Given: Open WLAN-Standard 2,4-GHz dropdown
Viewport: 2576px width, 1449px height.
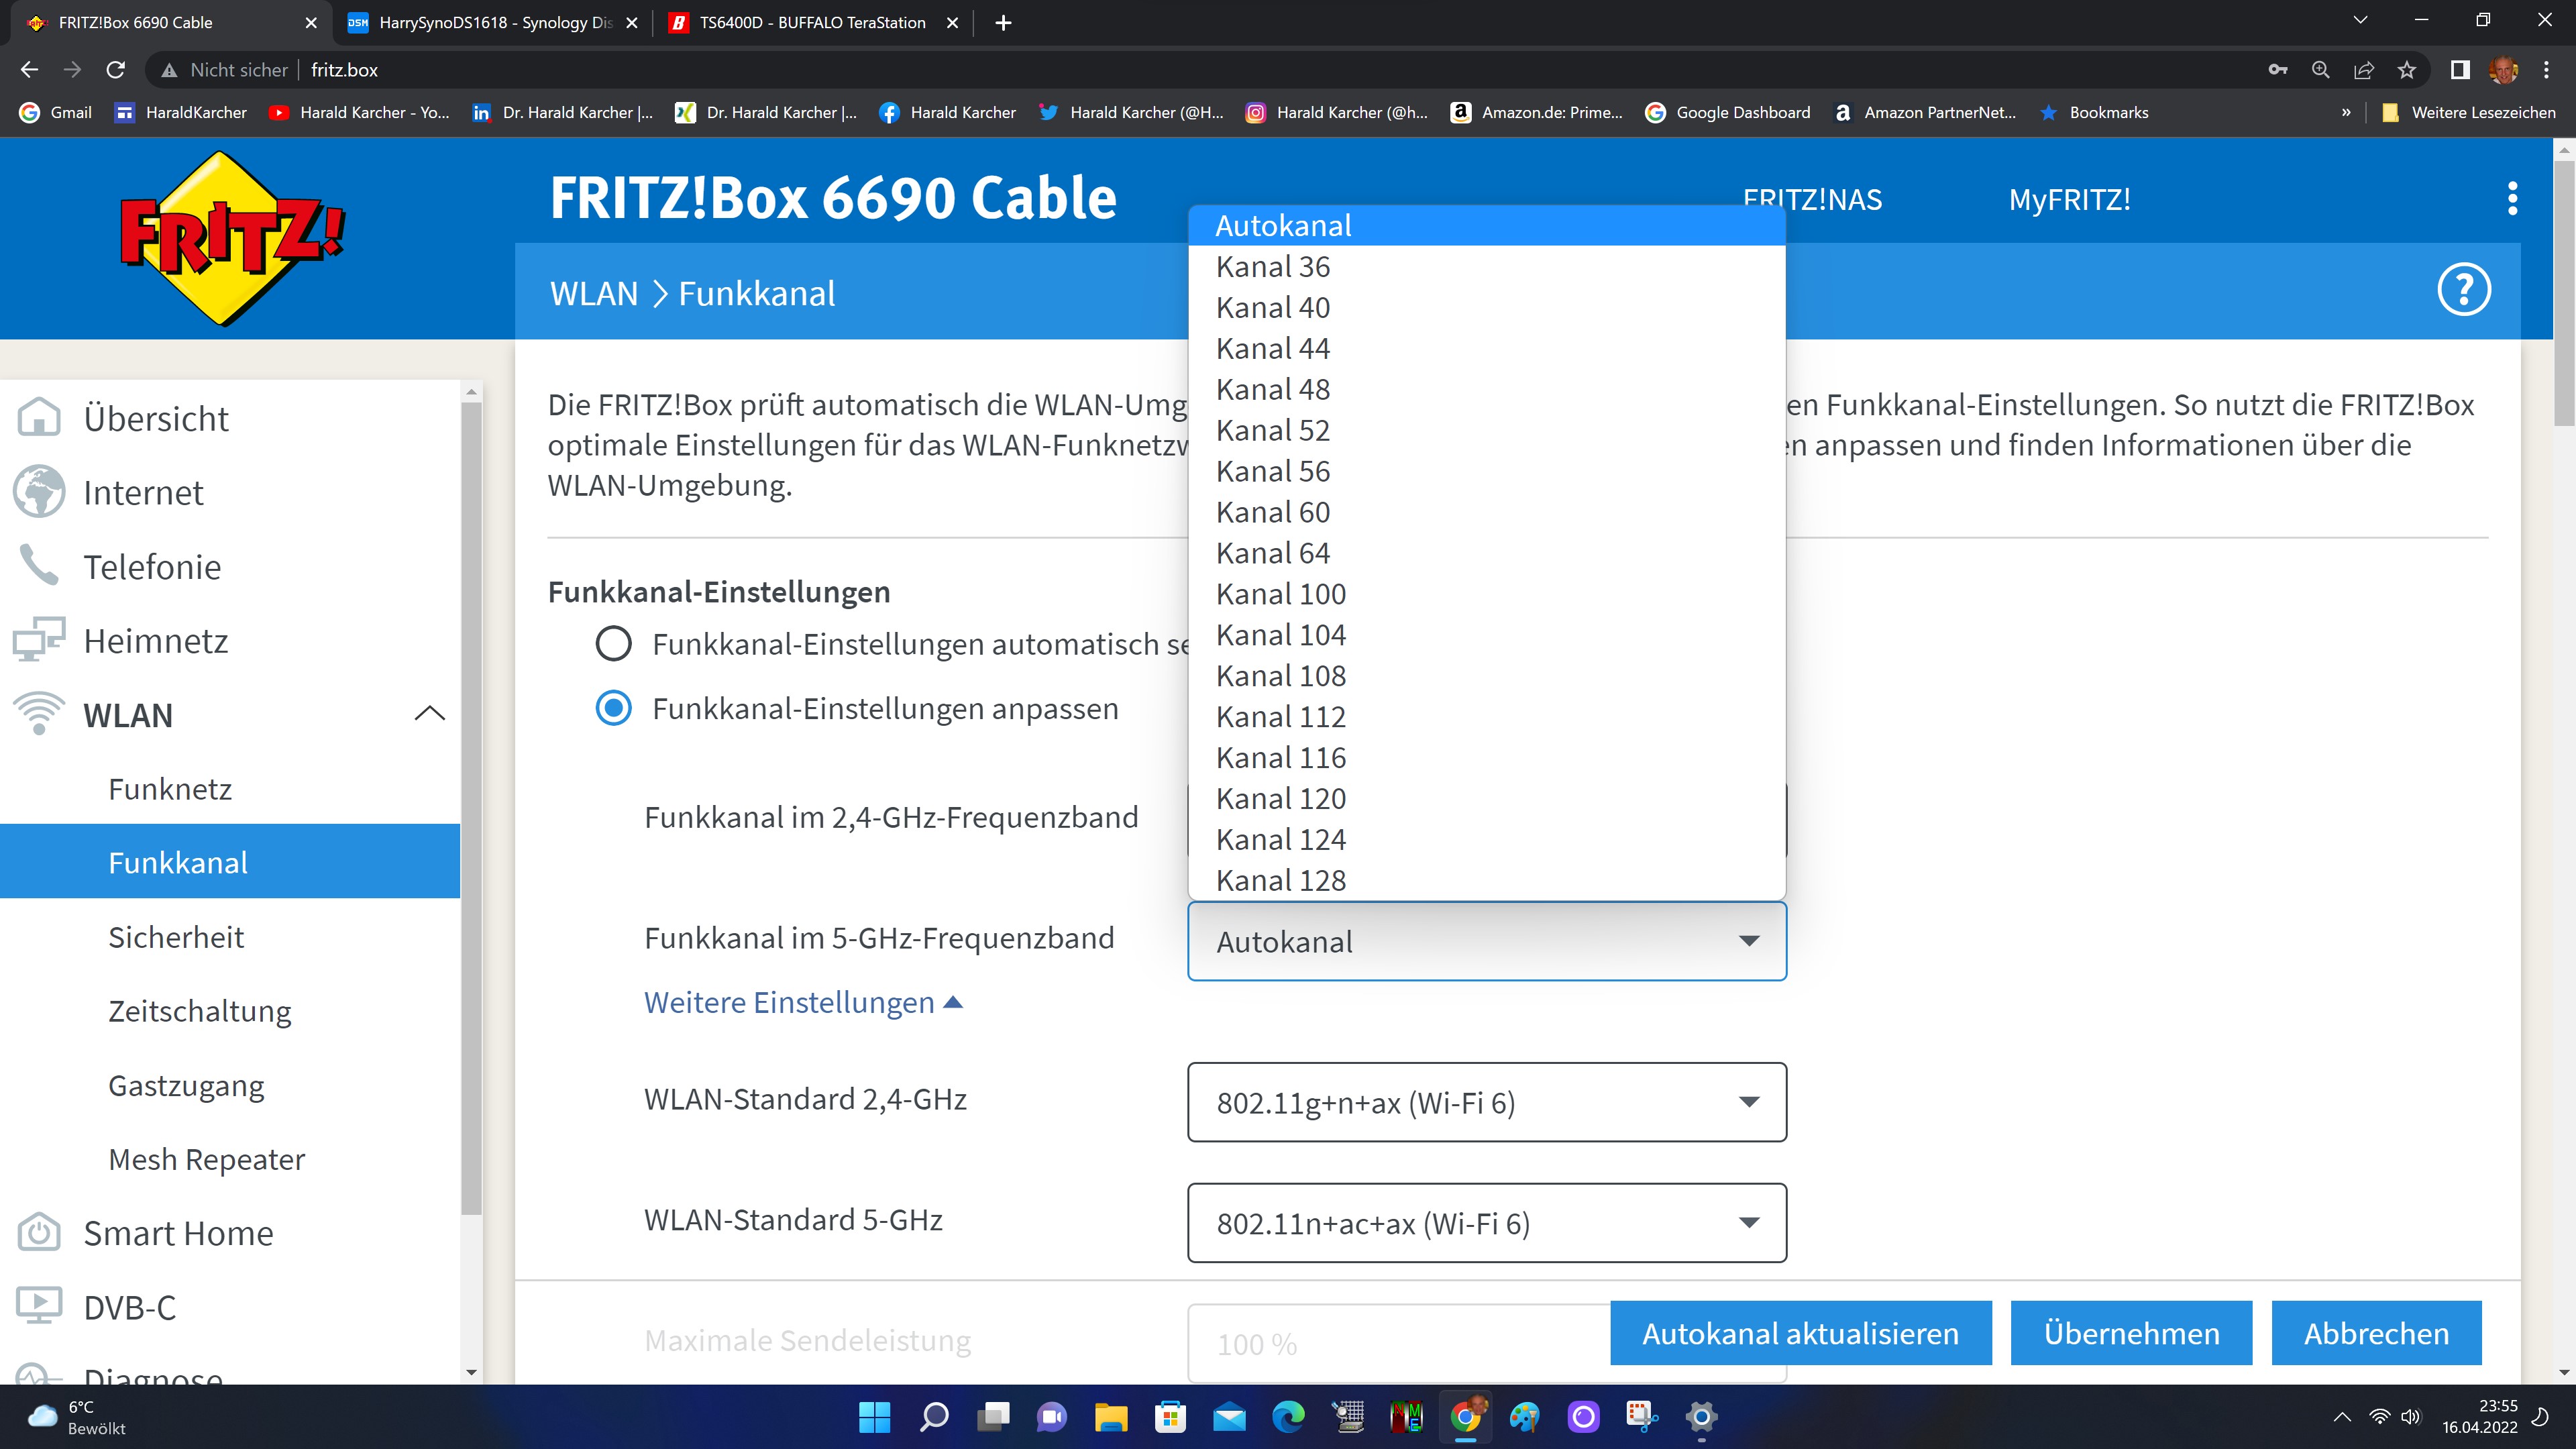Looking at the screenshot, I should point(1486,1102).
